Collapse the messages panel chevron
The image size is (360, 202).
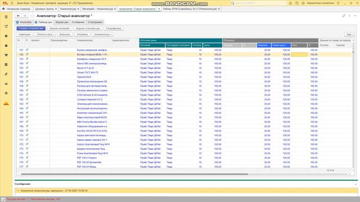click(356, 184)
